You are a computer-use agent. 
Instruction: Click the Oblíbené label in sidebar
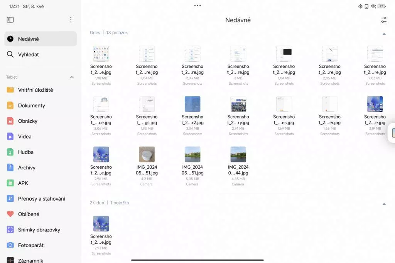pyautogui.click(x=29, y=214)
